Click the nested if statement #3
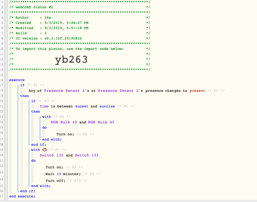257x202 pixels. (x=33, y=101)
